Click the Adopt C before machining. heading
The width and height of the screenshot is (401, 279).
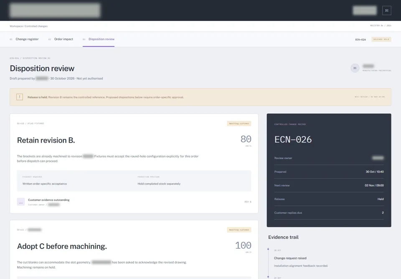pos(62,246)
